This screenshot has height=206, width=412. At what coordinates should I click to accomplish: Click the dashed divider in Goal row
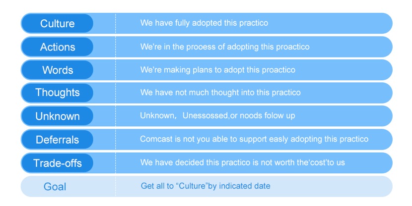pyautogui.click(x=115, y=186)
